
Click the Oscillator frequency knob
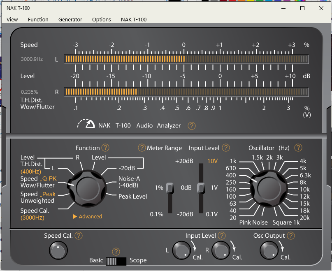tap(269, 188)
